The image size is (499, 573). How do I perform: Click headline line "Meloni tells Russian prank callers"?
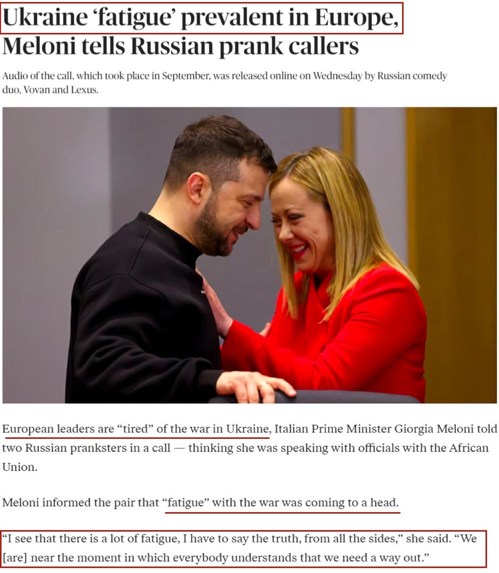[180, 46]
